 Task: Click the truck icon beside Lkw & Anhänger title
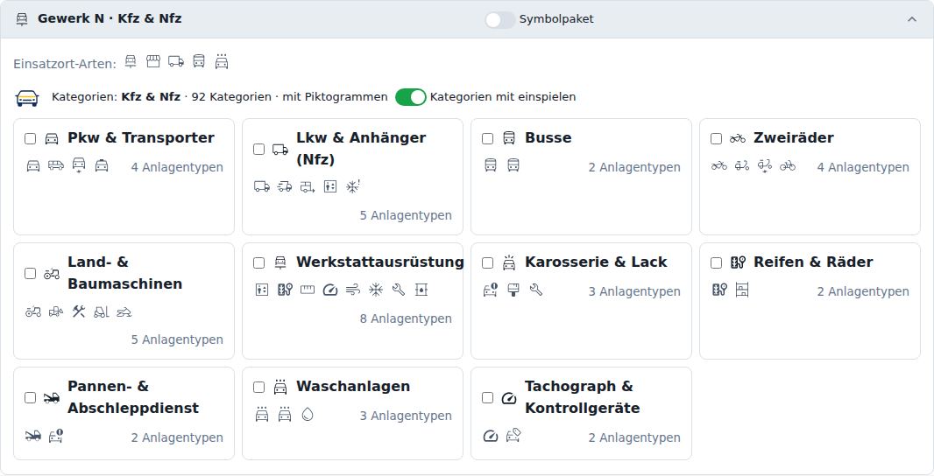coord(280,150)
